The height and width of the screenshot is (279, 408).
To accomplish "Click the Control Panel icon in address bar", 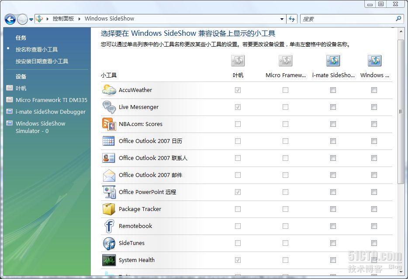I will (39, 19).
